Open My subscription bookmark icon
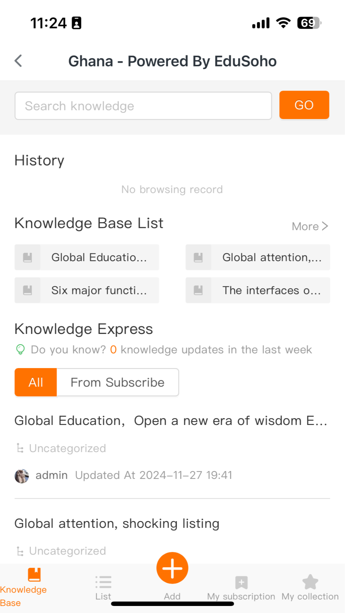This screenshot has height=613, width=345. [x=241, y=582]
